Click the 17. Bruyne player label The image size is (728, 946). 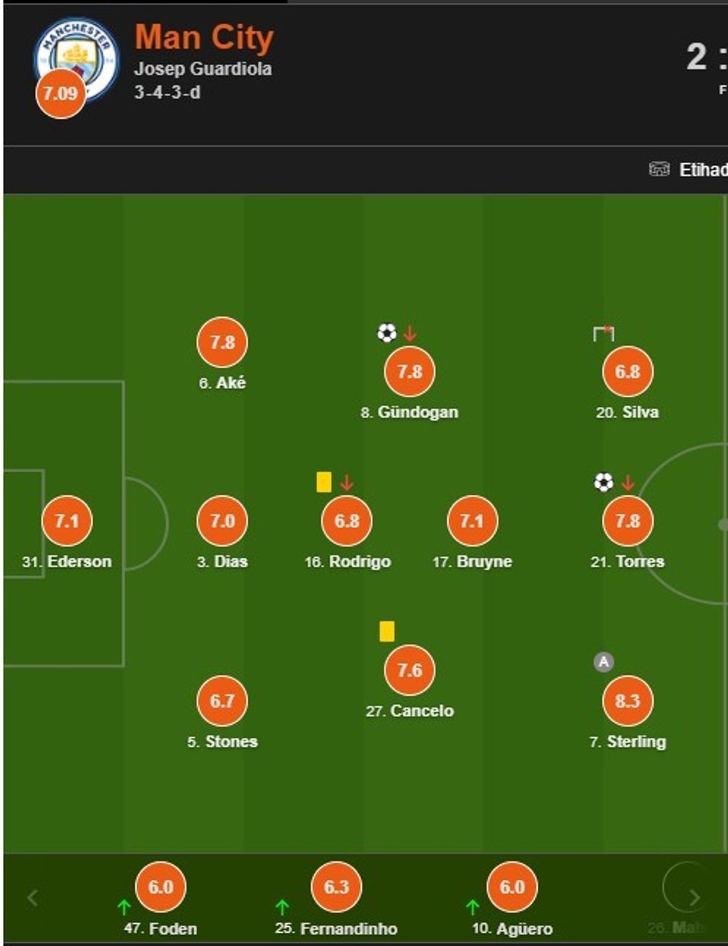tap(472, 561)
